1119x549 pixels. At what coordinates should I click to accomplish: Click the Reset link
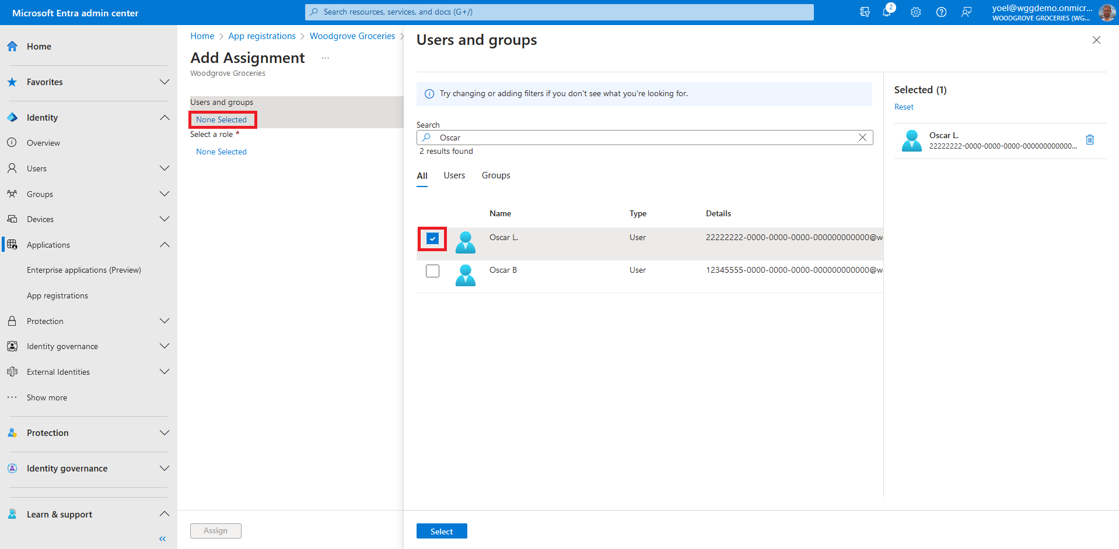pyautogui.click(x=904, y=107)
